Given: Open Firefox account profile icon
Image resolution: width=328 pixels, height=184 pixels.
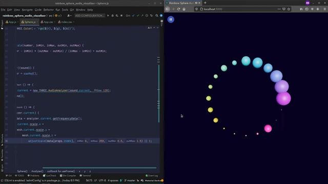Looking at the screenshot, I should tap(318, 9).
